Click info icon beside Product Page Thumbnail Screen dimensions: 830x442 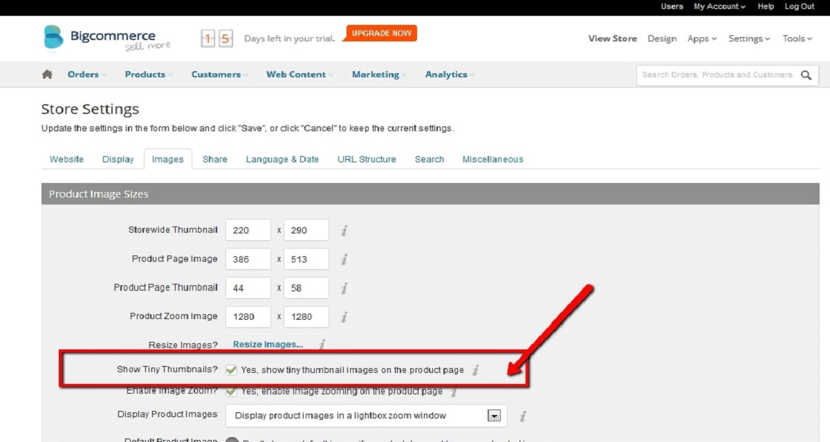[344, 288]
